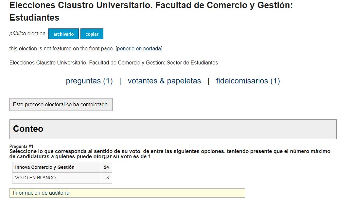
Task: Click the Conteo section header
Action: [173, 129]
